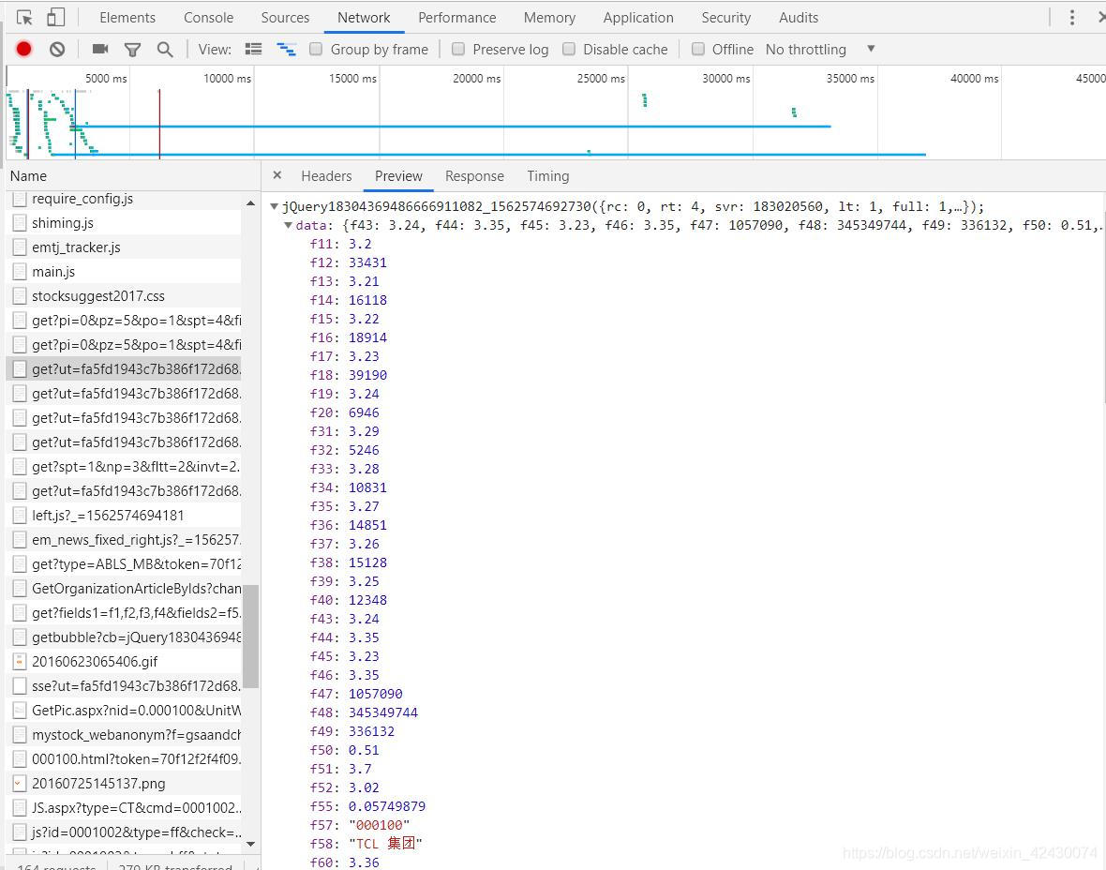Click the capture screenshots camera icon
Screen dimensions: 1106x870
point(100,49)
